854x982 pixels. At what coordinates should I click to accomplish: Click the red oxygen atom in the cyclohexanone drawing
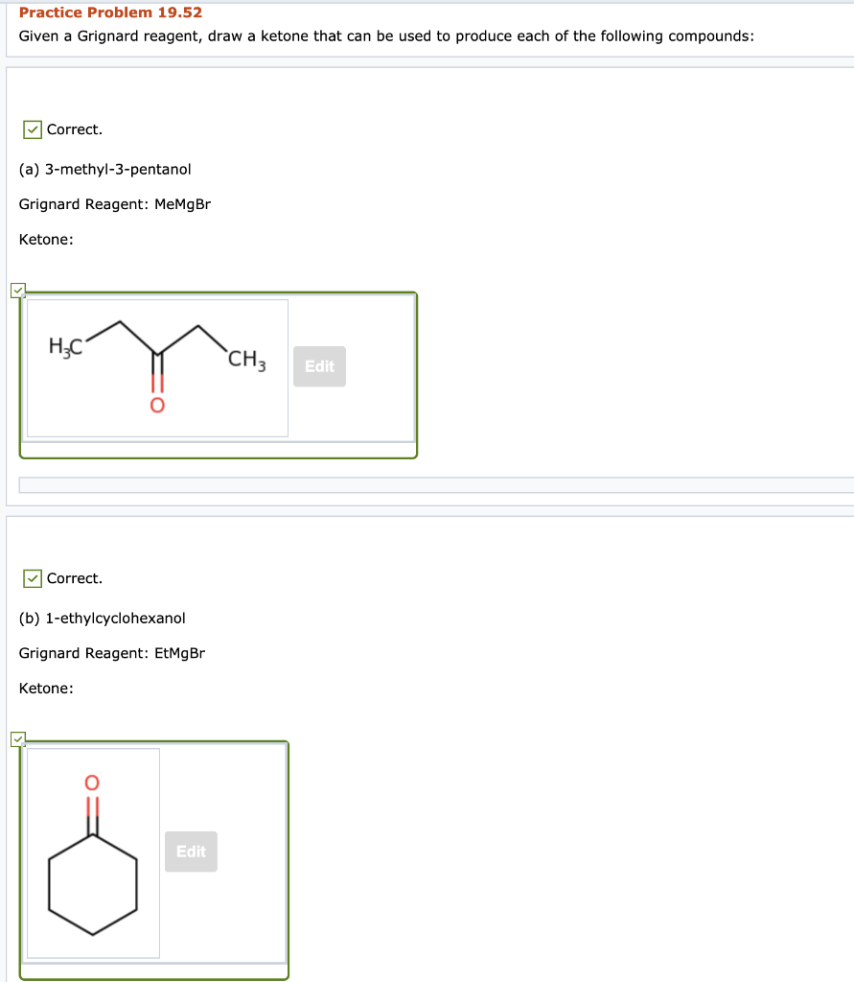click(x=92, y=781)
